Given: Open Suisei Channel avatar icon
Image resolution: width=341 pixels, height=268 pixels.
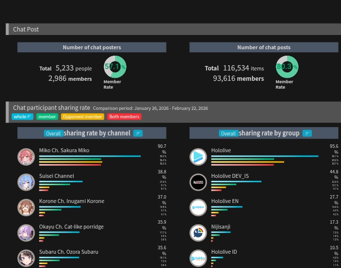Looking at the screenshot, I should pos(26,182).
